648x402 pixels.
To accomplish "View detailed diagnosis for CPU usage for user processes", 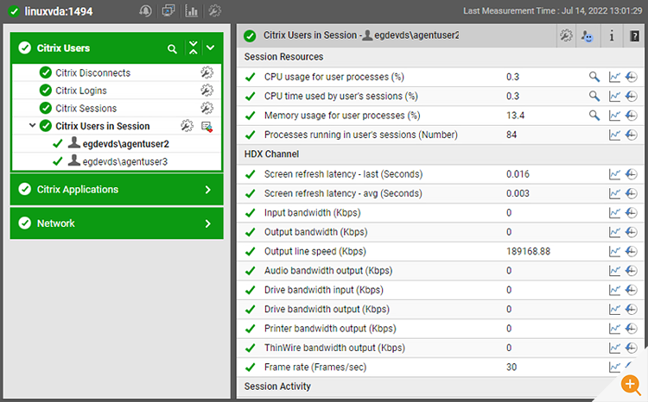I will (x=594, y=77).
